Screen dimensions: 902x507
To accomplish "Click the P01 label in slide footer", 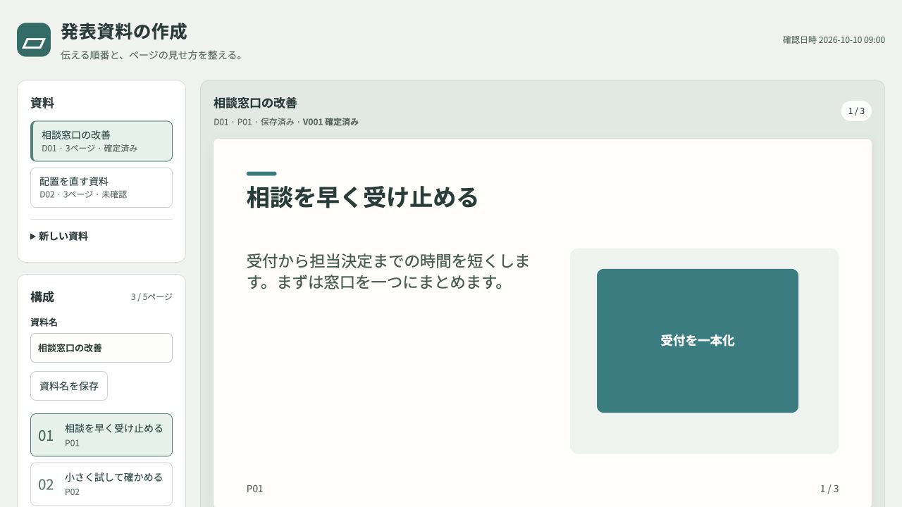I will click(x=254, y=489).
